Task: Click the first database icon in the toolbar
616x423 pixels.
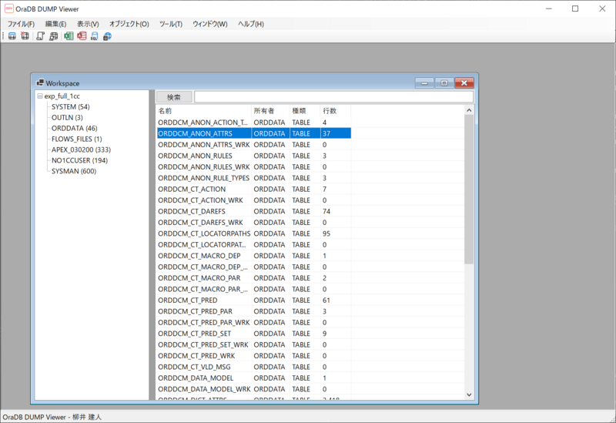Action: (12, 36)
